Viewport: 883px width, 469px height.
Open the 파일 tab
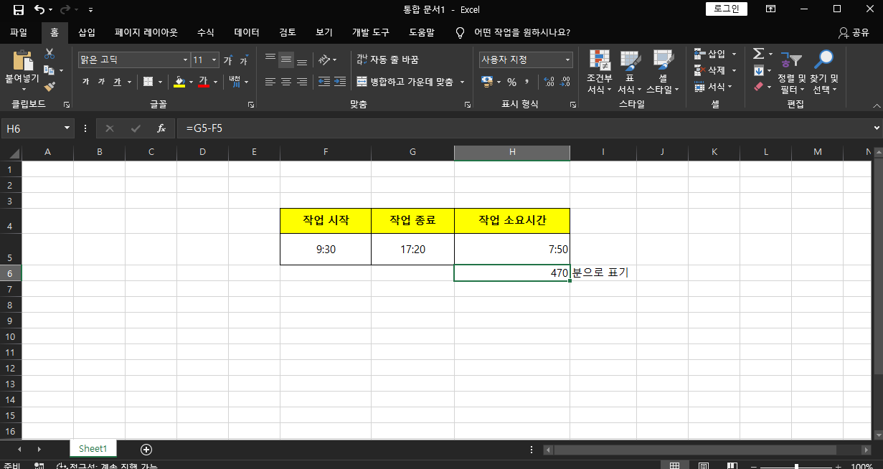click(19, 32)
